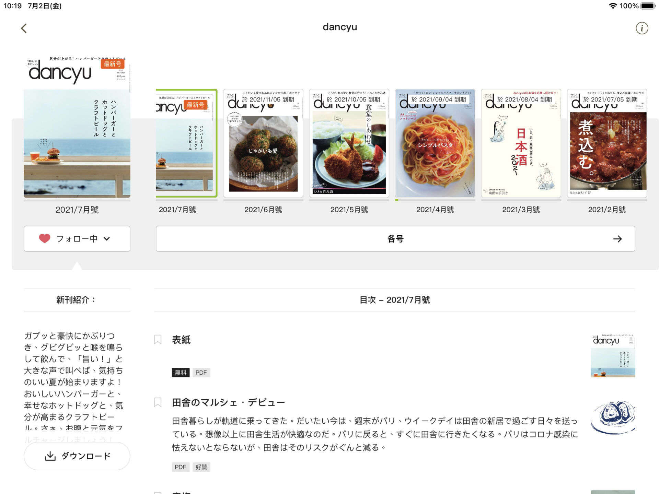This screenshot has width=659, height=494.
Task: Tap the heart follow icon
Action: click(45, 238)
